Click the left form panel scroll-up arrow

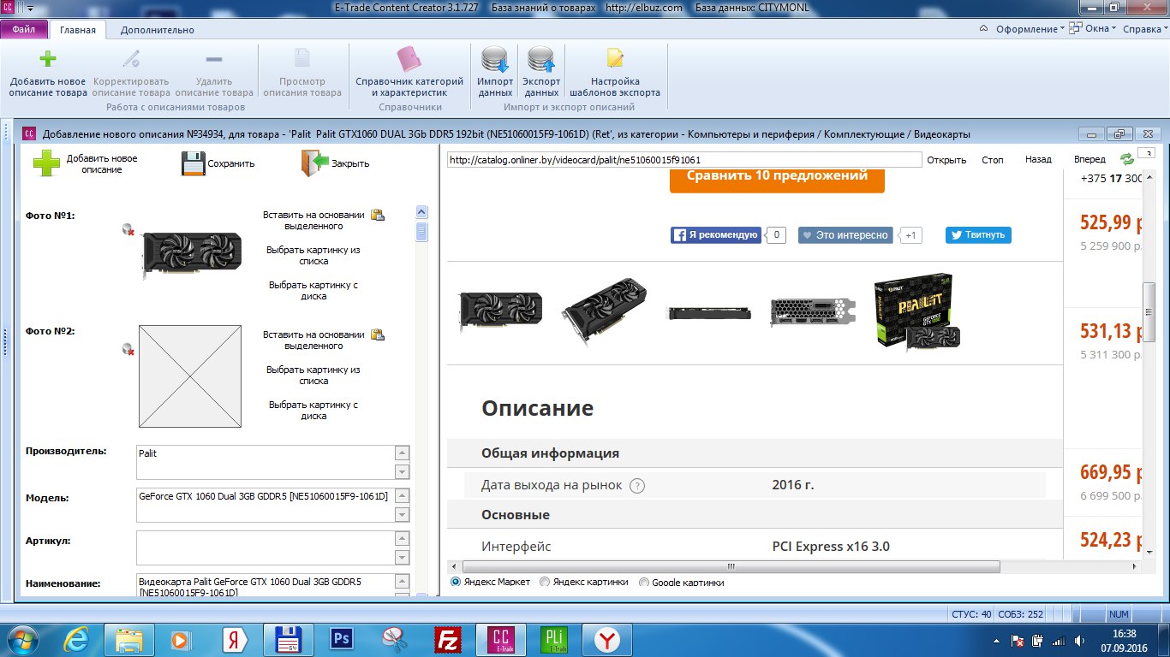421,211
